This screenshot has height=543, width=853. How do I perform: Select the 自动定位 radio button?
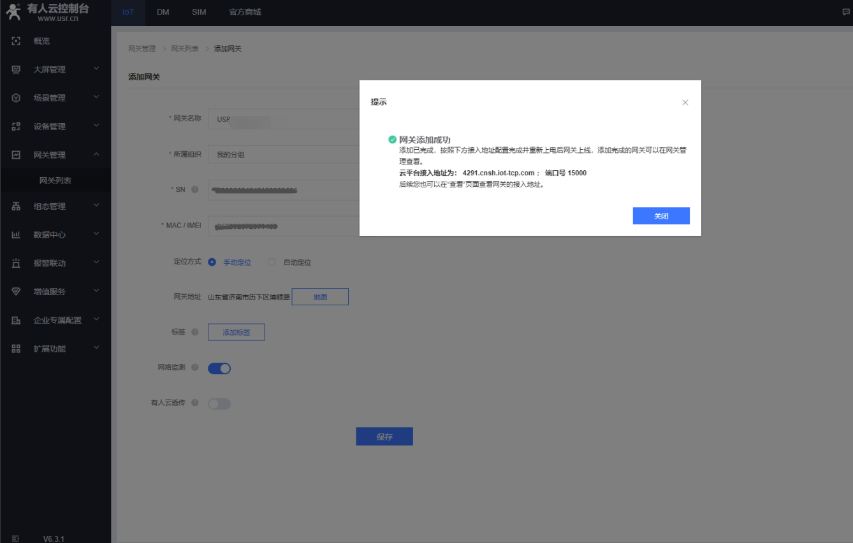(x=272, y=262)
